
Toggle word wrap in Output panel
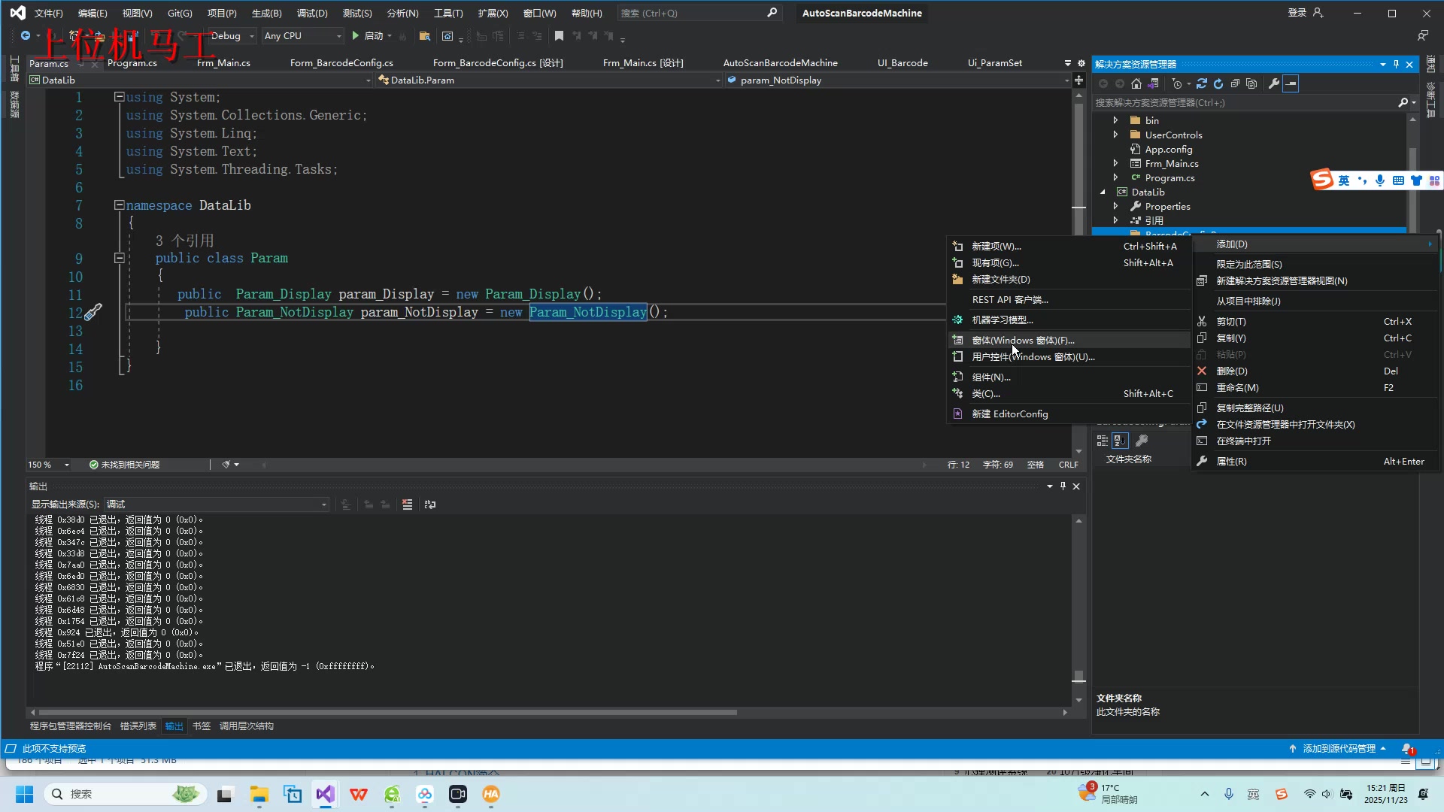coord(430,504)
